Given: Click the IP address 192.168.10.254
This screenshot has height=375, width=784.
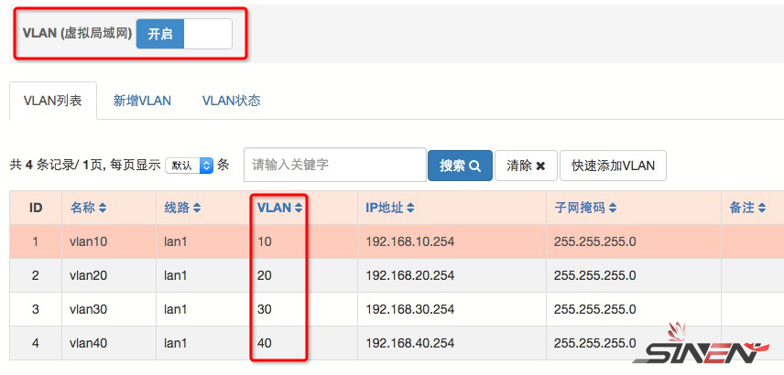Looking at the screenshot, I should [410, 241].
